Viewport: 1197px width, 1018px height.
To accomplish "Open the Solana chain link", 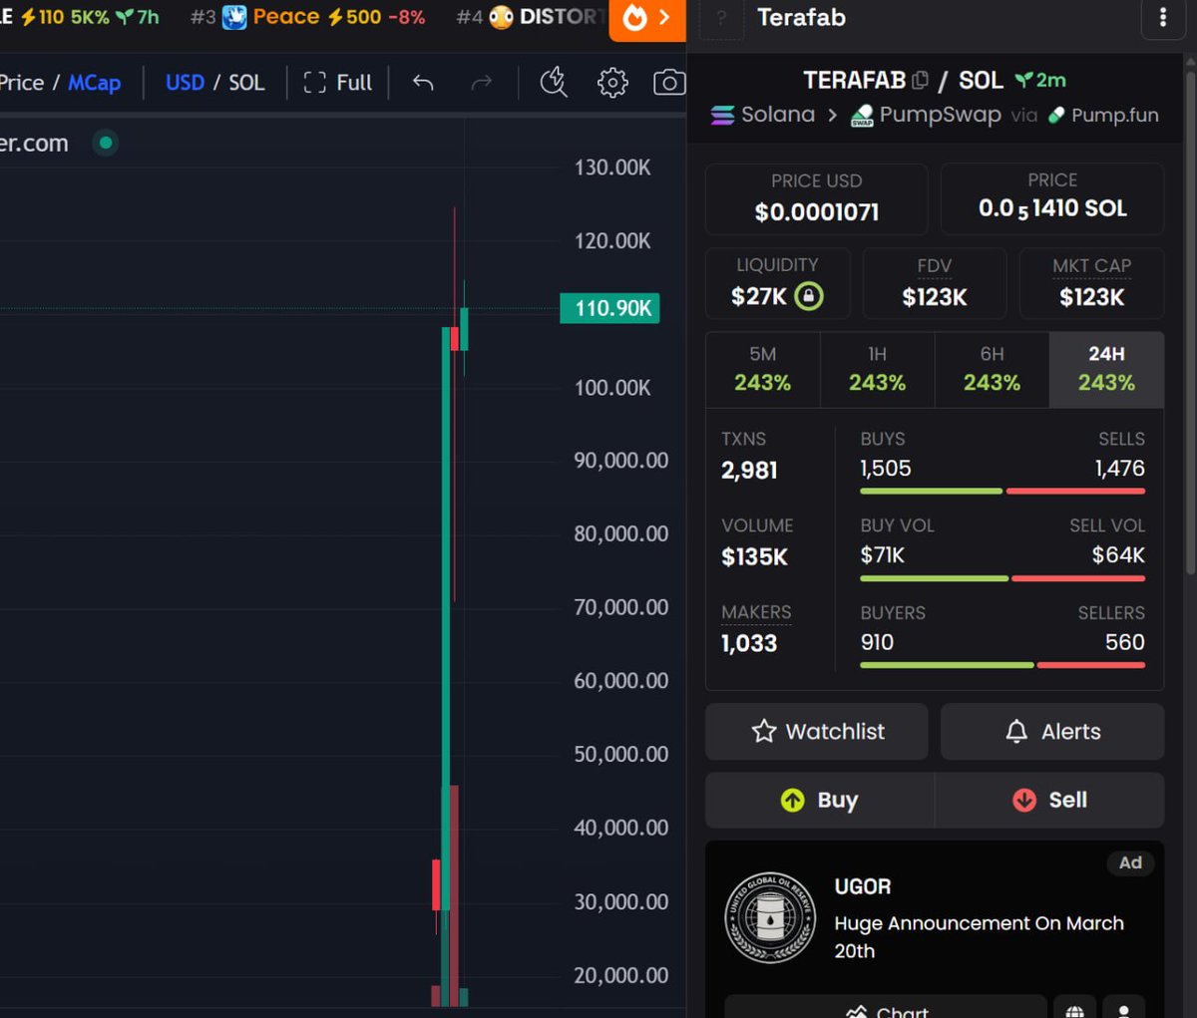I will [763, 116].
